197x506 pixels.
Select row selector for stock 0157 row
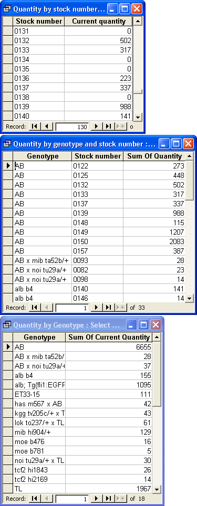tap(8, 251)
